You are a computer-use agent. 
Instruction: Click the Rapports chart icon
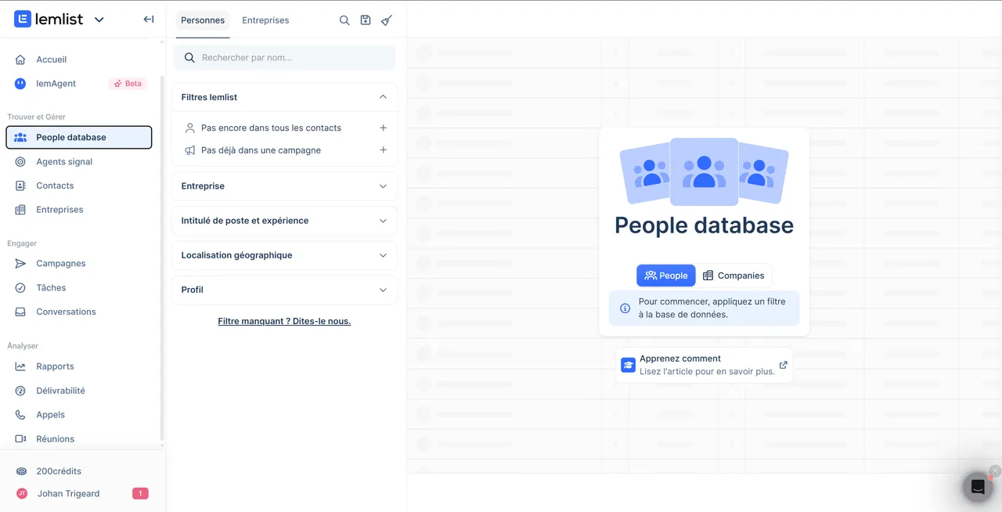pos(20,366)
